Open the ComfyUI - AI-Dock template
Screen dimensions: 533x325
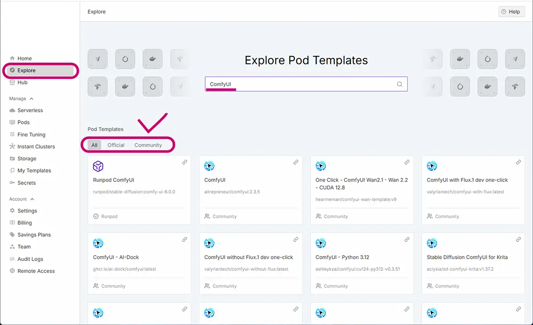coord(139,263)
